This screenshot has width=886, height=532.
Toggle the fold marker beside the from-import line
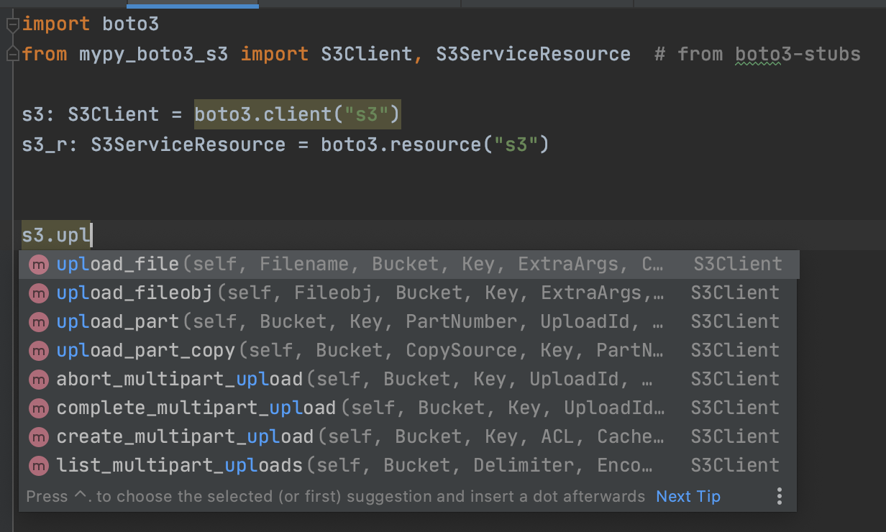click(12, 54)
